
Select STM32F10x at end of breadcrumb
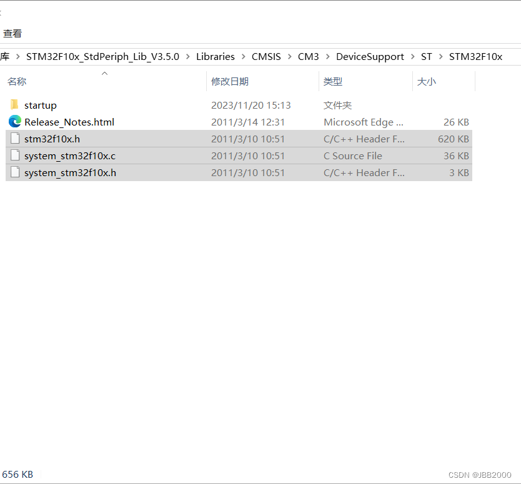[476, 57]
